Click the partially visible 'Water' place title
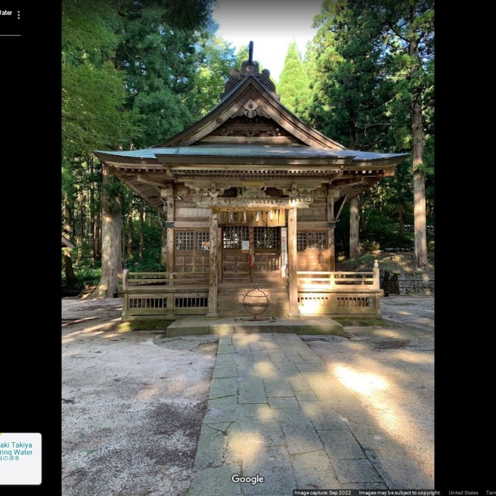This screenshot has height=496, width=496. pyautogui.click(x=6, y=13)
